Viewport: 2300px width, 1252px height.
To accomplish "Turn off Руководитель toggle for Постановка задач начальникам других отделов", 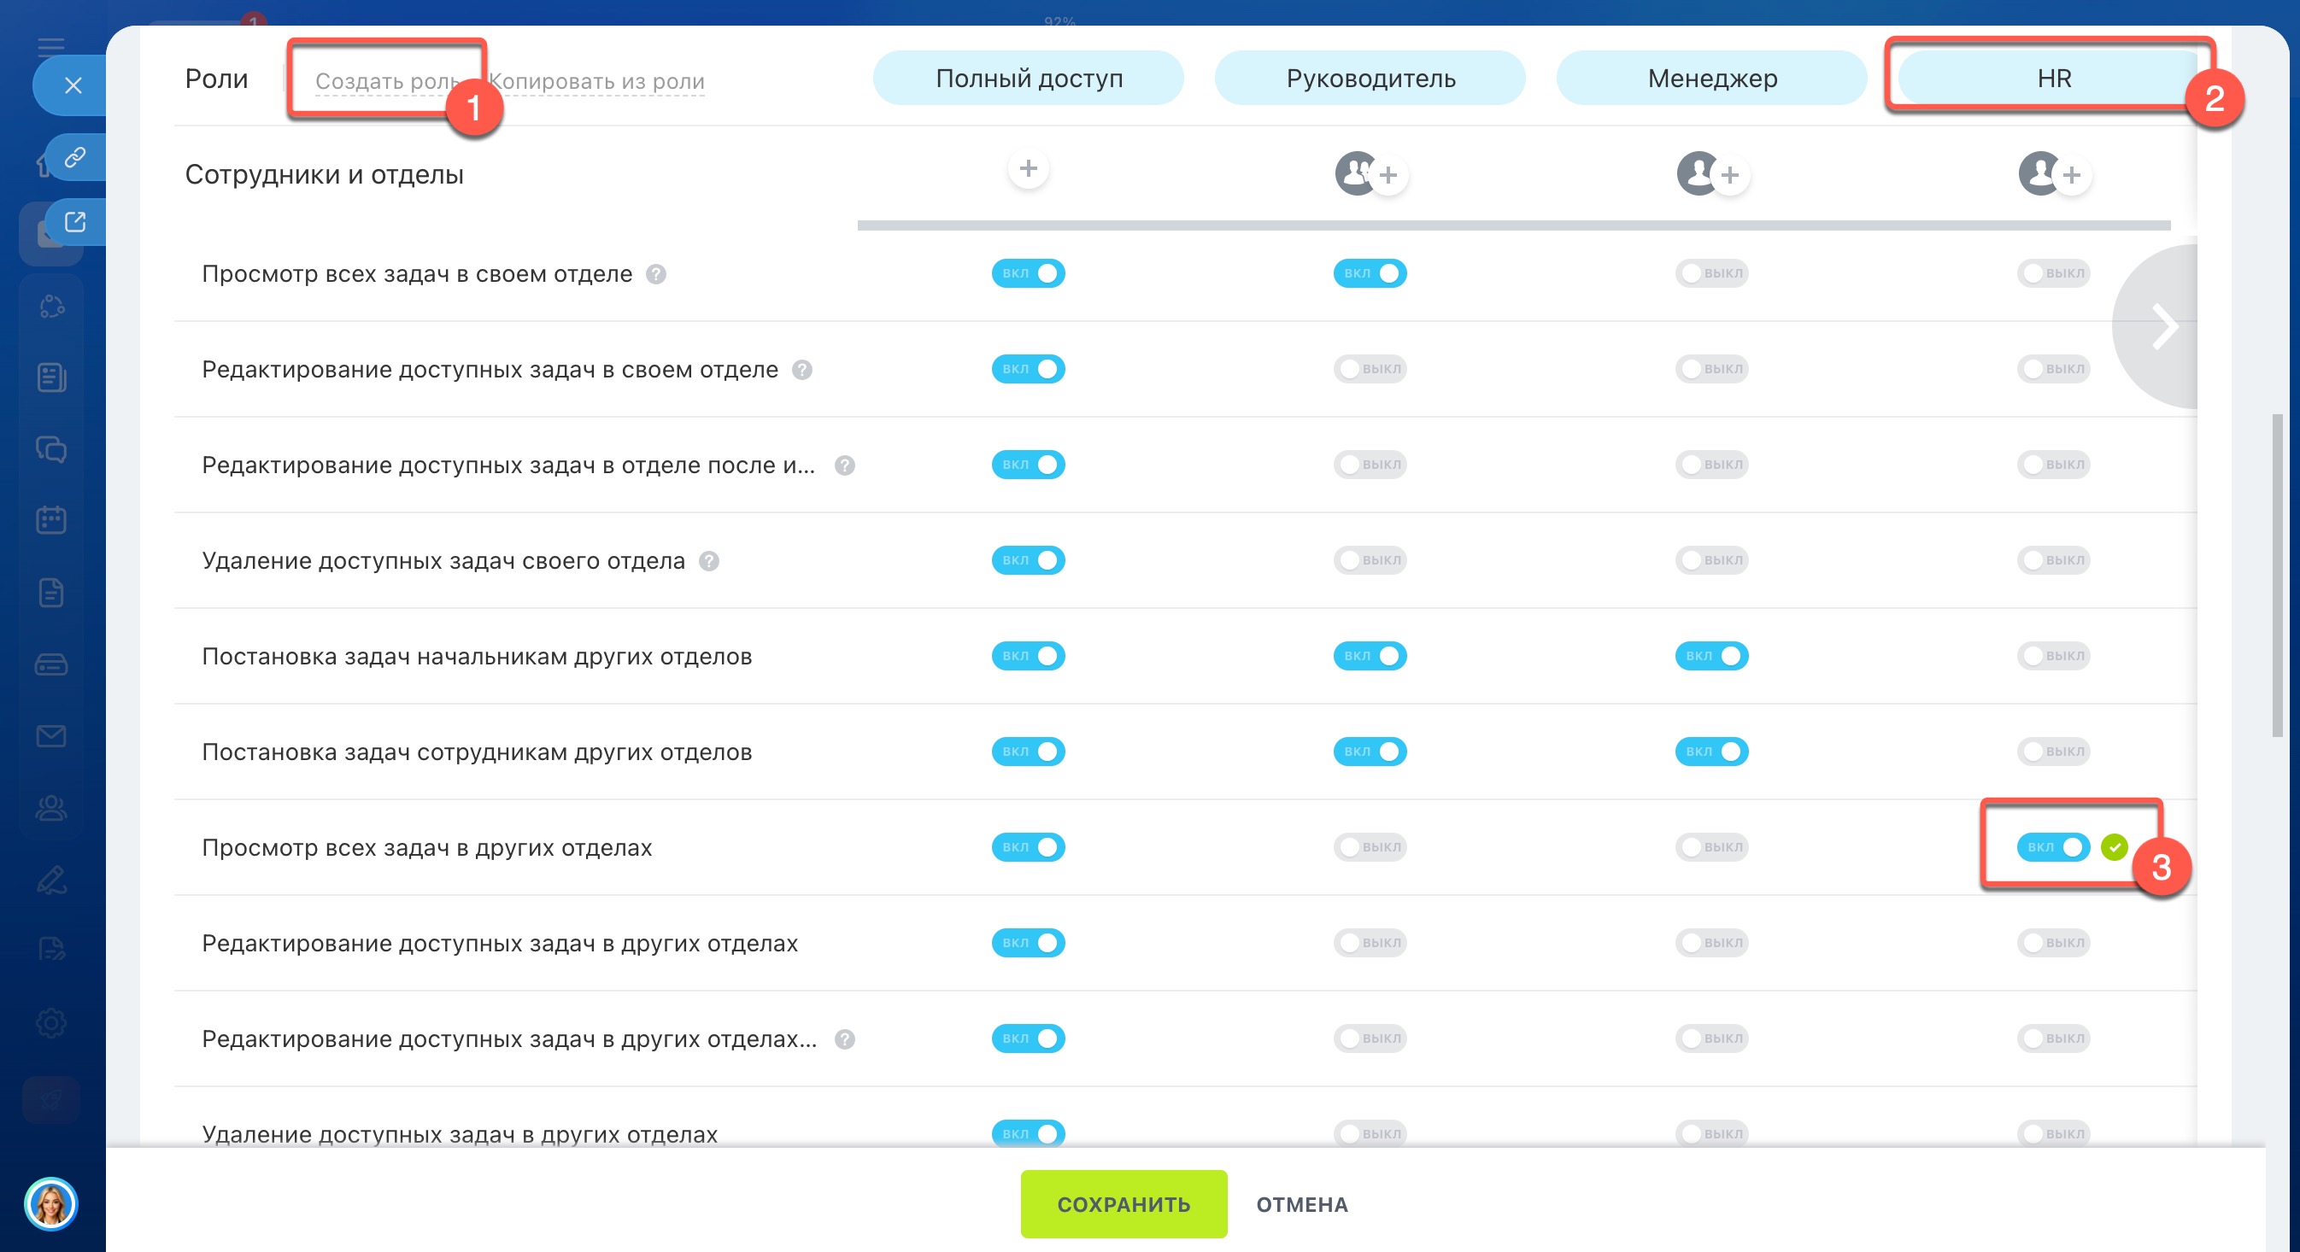I will click(1370, 656).
